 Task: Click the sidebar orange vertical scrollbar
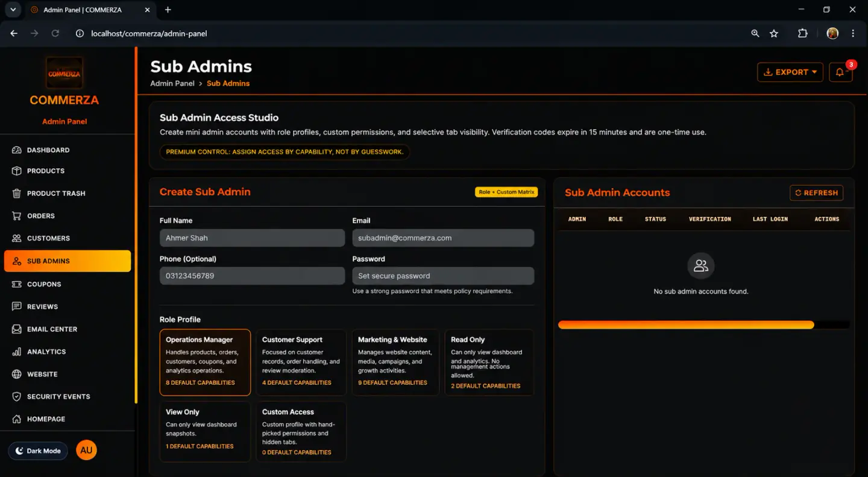coord(136,225)
